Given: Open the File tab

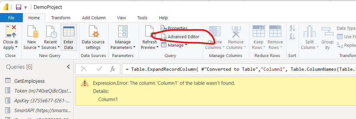Looking at the screenshot, I should (11, 18).
